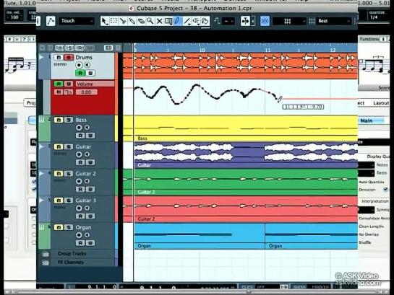Toggle the Snap on/off icon
Viewport: 394px width, 295px height.
pyautogui.click(x=265, y=21)
